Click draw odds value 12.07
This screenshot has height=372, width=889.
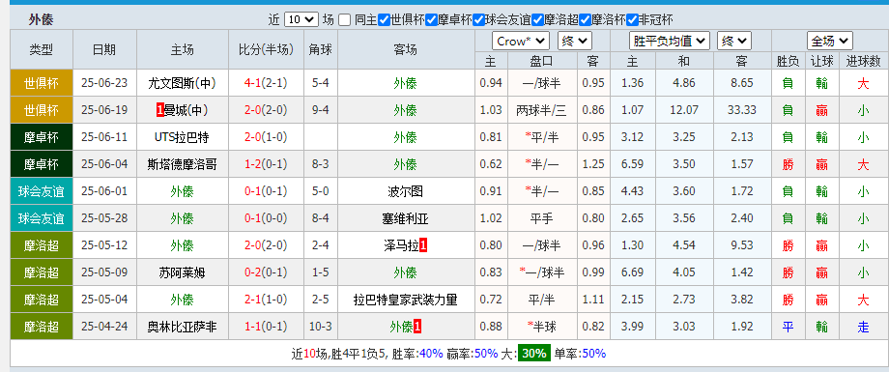[684, 110]
